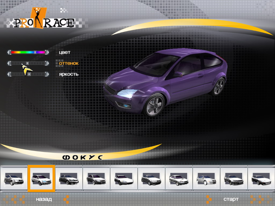Click the цвет label
Viewport: 275px width, 206px height.
click(x=64, y=52)
